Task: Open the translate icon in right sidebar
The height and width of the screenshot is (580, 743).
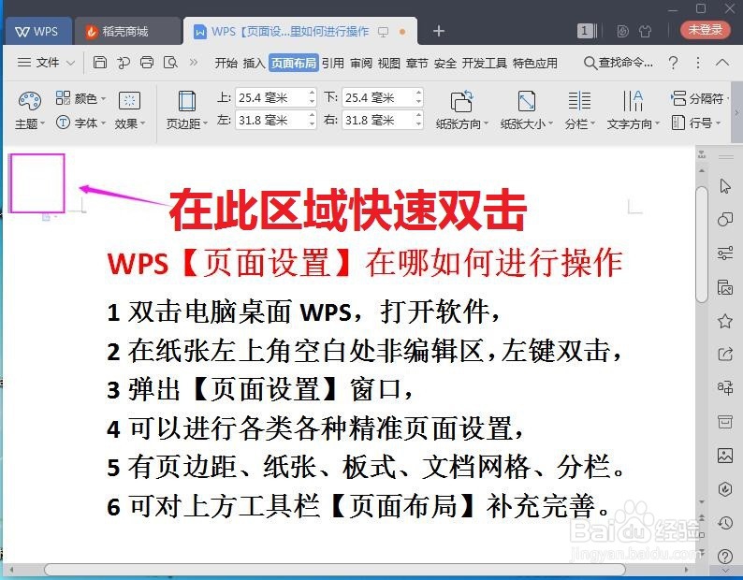Action: [x=725, y=387]
